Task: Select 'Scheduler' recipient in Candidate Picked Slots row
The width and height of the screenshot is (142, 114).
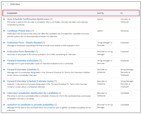Action: tap(125, 31)
